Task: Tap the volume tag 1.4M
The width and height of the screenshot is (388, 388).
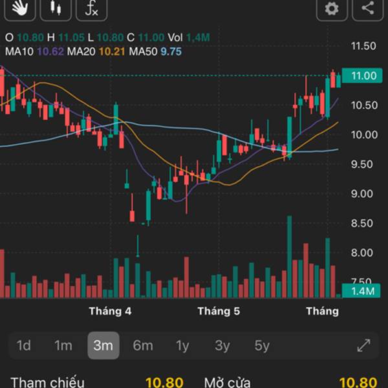Action: pos(361,291)
